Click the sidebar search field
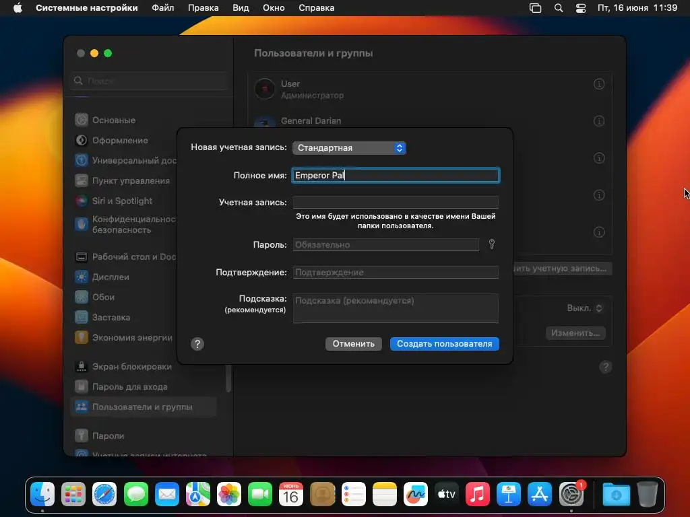The width and height of the screenshot is (690, 517). point(149,81)
